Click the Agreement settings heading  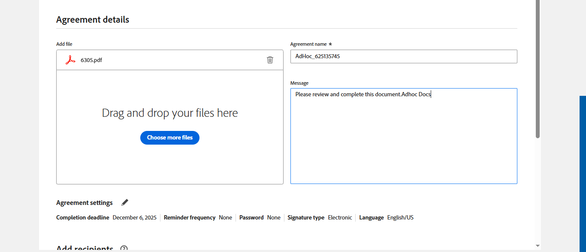(85, 203)
